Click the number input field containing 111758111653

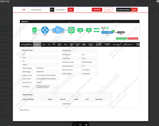pyautogui.click(x=39, y=10)
